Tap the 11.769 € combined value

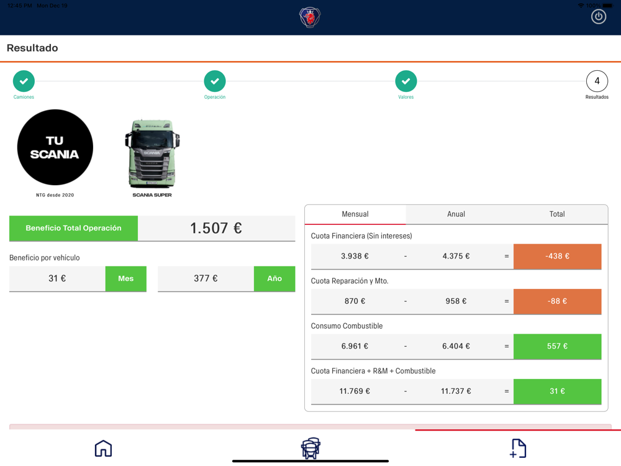(x=355, y=391)
